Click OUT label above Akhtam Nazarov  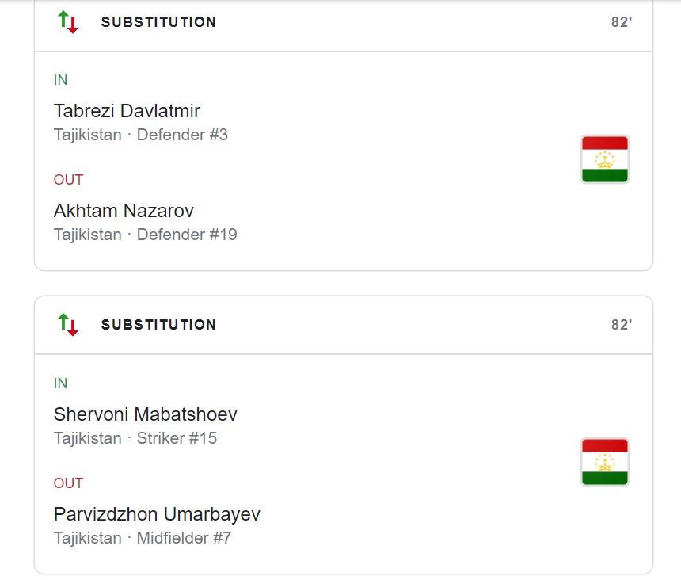[x=68, y=180]
